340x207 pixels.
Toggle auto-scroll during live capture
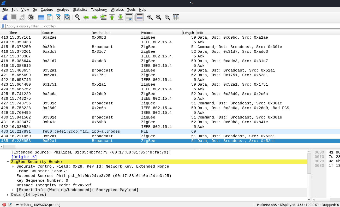(x=129, y=17)
